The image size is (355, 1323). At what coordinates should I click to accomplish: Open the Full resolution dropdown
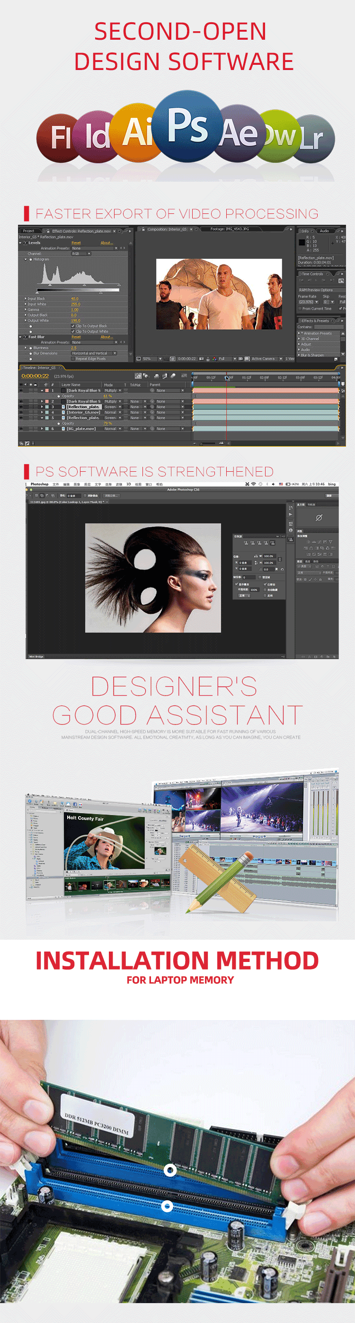227,359
